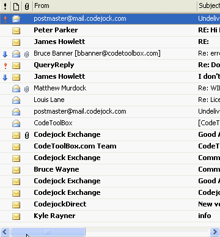Click high-importance flag on highlighted postmaster row
The image size is (220, 237).
[x=5, y=19]
